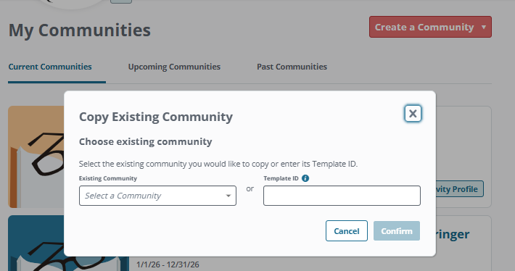Switch to the Upcoming Communities tab
515x271 pixels.
[x=174, y=67]
